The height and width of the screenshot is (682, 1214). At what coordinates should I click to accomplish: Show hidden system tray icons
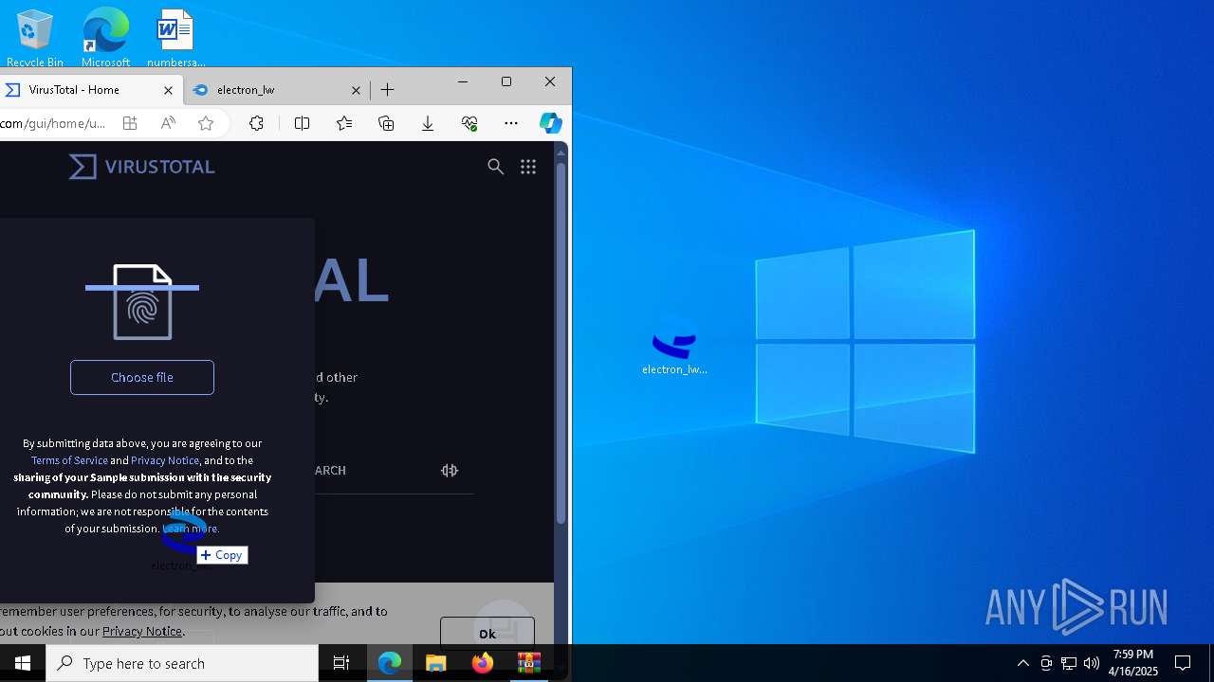click(x=1022, y=663)
